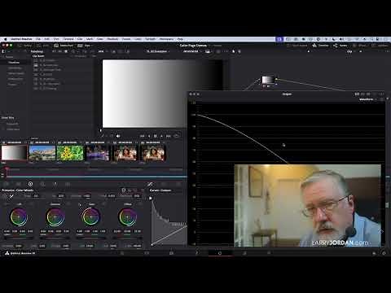Click the viewer timecode display
Screen dimensions: 391x293
[191, 51]
